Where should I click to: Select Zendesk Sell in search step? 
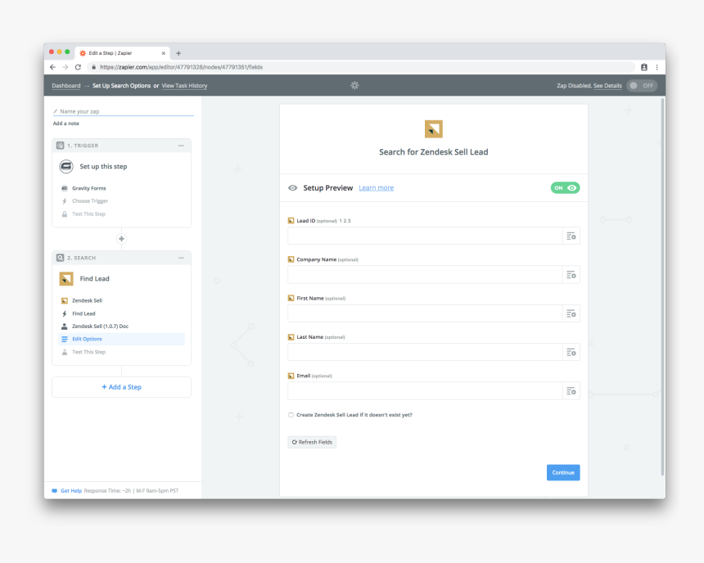click(87, 300)
